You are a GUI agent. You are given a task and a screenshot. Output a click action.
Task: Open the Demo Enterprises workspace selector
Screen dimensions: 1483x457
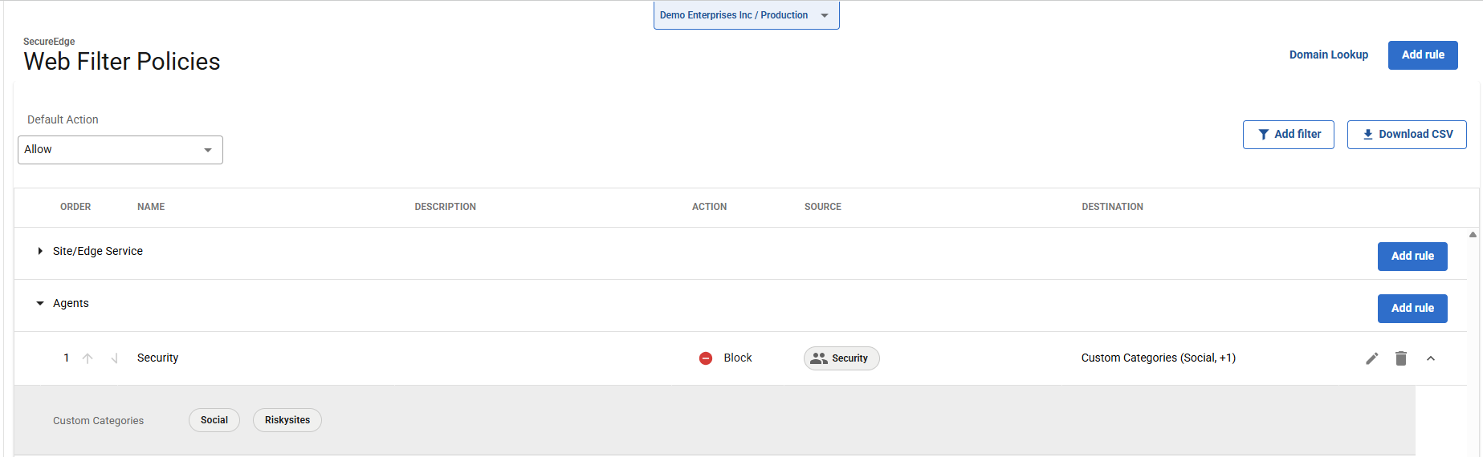pyautogui.click(x=746, y=15)
